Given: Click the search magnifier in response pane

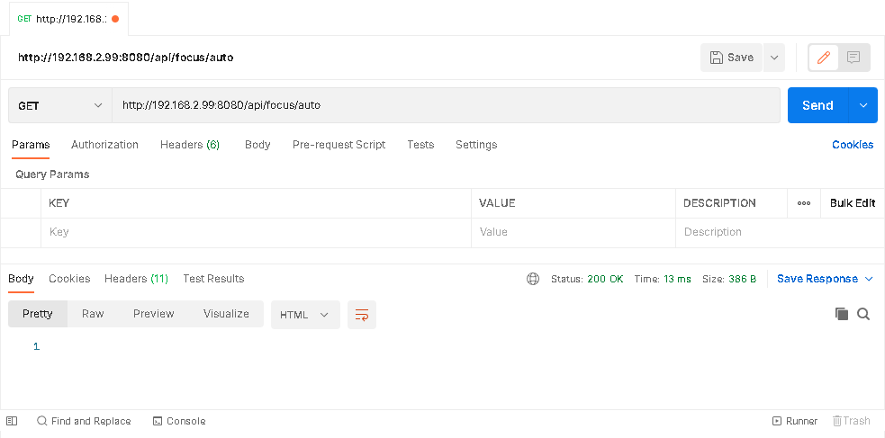Looking at the screenshot, I should pyautogui.click(x=863, y=314).
